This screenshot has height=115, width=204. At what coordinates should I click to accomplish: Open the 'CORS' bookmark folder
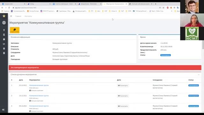(128, 11)
